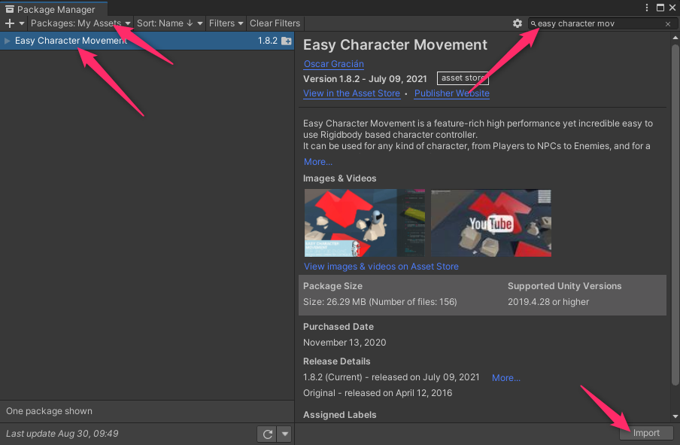
Task: Click View images & videos on Asset Store
Action: click(x=381, y=267)
